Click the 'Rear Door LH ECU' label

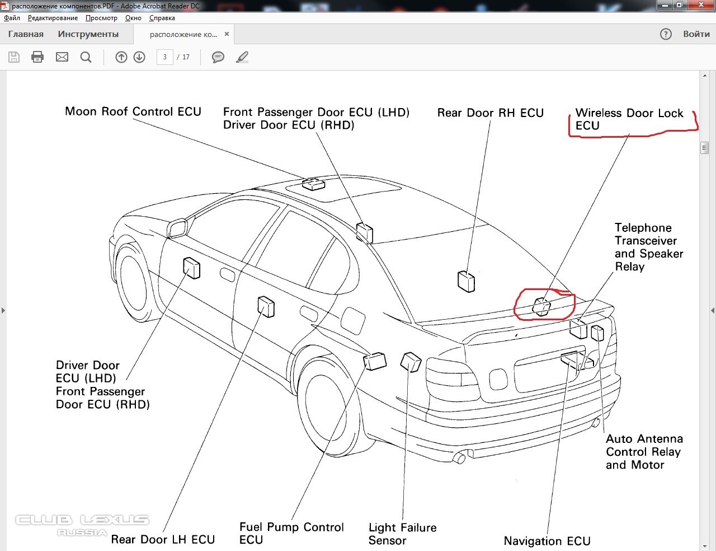(x=163, y=539)
